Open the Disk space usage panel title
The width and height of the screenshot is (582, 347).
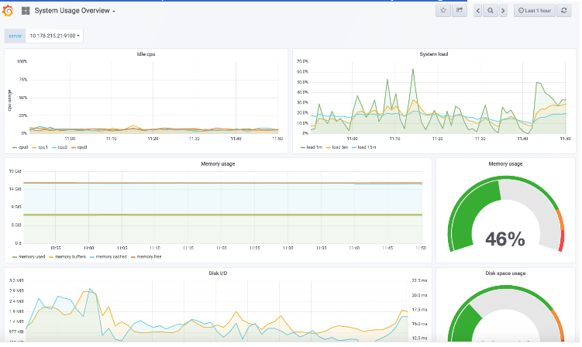click(x=505, y=273)
